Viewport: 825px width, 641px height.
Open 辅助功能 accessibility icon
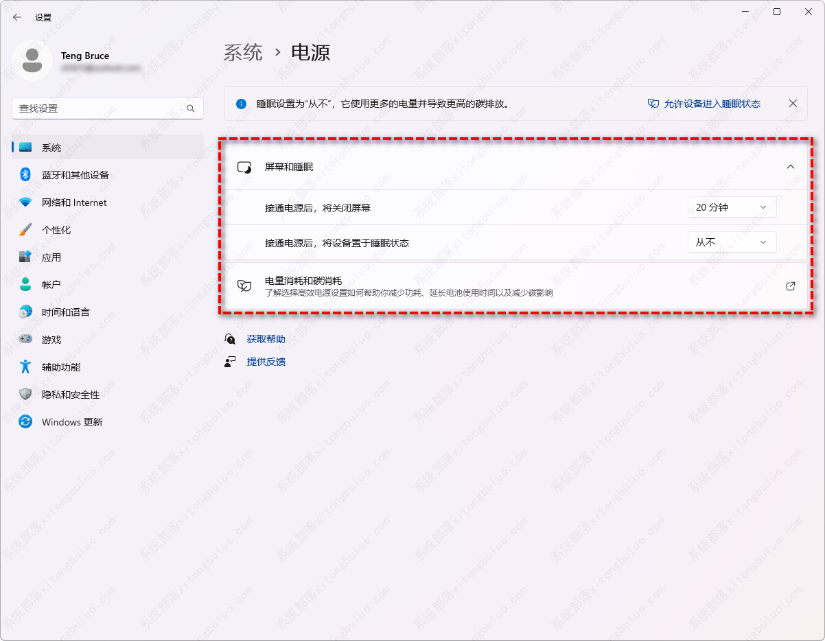tap(25, 367)
